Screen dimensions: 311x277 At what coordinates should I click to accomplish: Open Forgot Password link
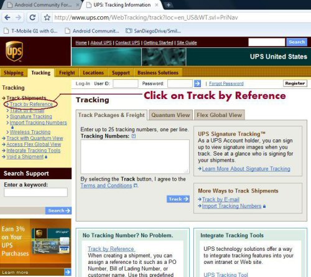226,83
